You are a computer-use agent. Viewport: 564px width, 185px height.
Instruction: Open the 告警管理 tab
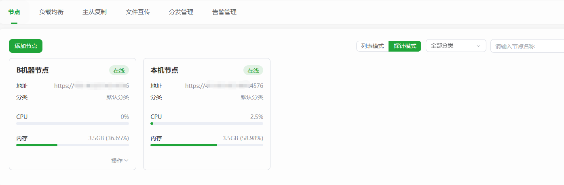coord(224,12)
